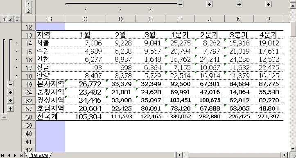296x158 pixels.
Task: Select column E header
Action: pos(150,19)
